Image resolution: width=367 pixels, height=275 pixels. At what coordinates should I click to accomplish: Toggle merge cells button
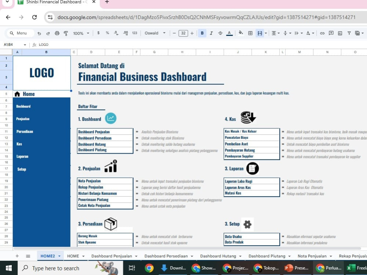click(260, 33)
